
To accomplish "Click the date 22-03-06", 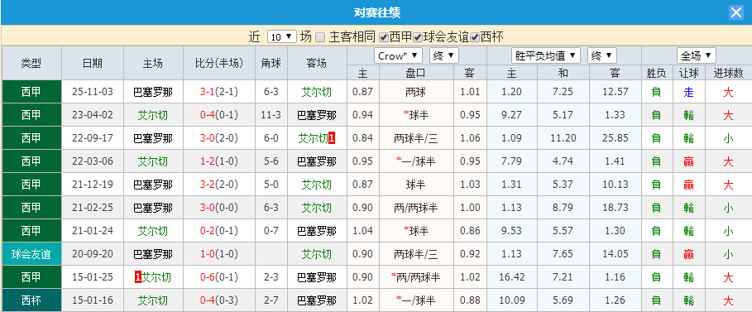I will (93, 161).
